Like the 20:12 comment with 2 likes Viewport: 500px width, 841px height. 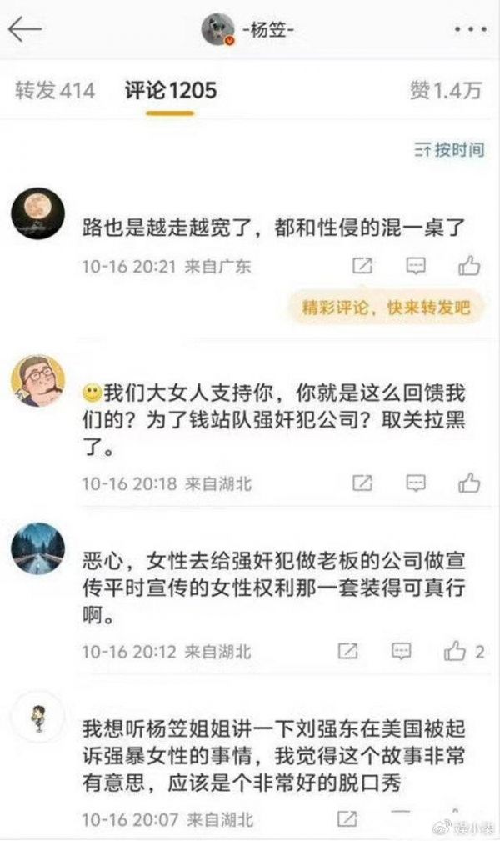[x=463, y=651]
